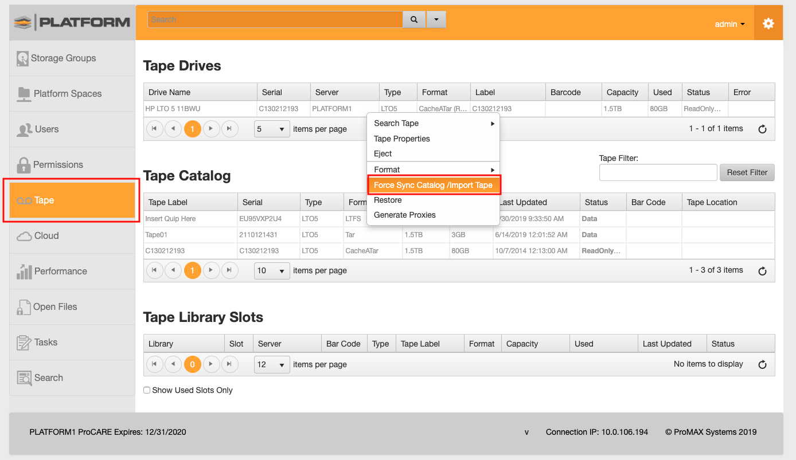Go to next page of Tape Drives
Image resolution: width=796 pixels, height=460 pixels.
212,129
